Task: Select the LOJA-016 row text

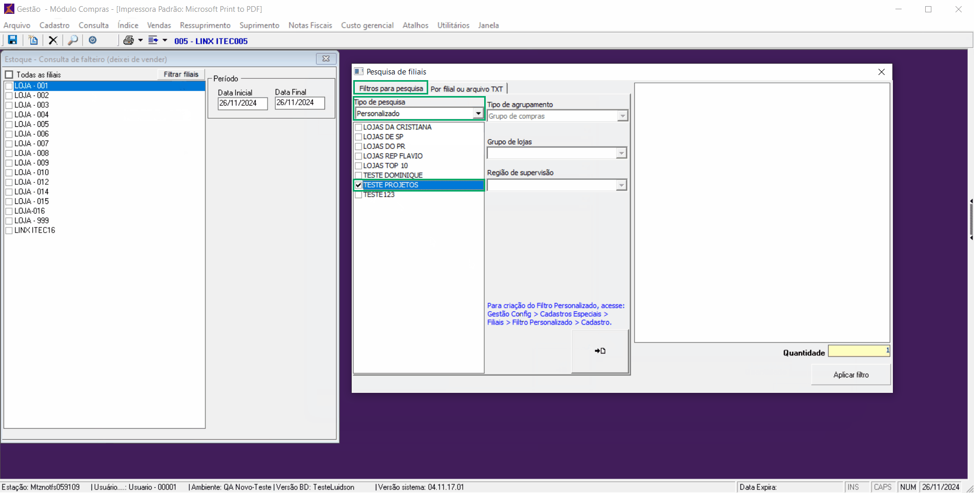Action: click(29, 211)
